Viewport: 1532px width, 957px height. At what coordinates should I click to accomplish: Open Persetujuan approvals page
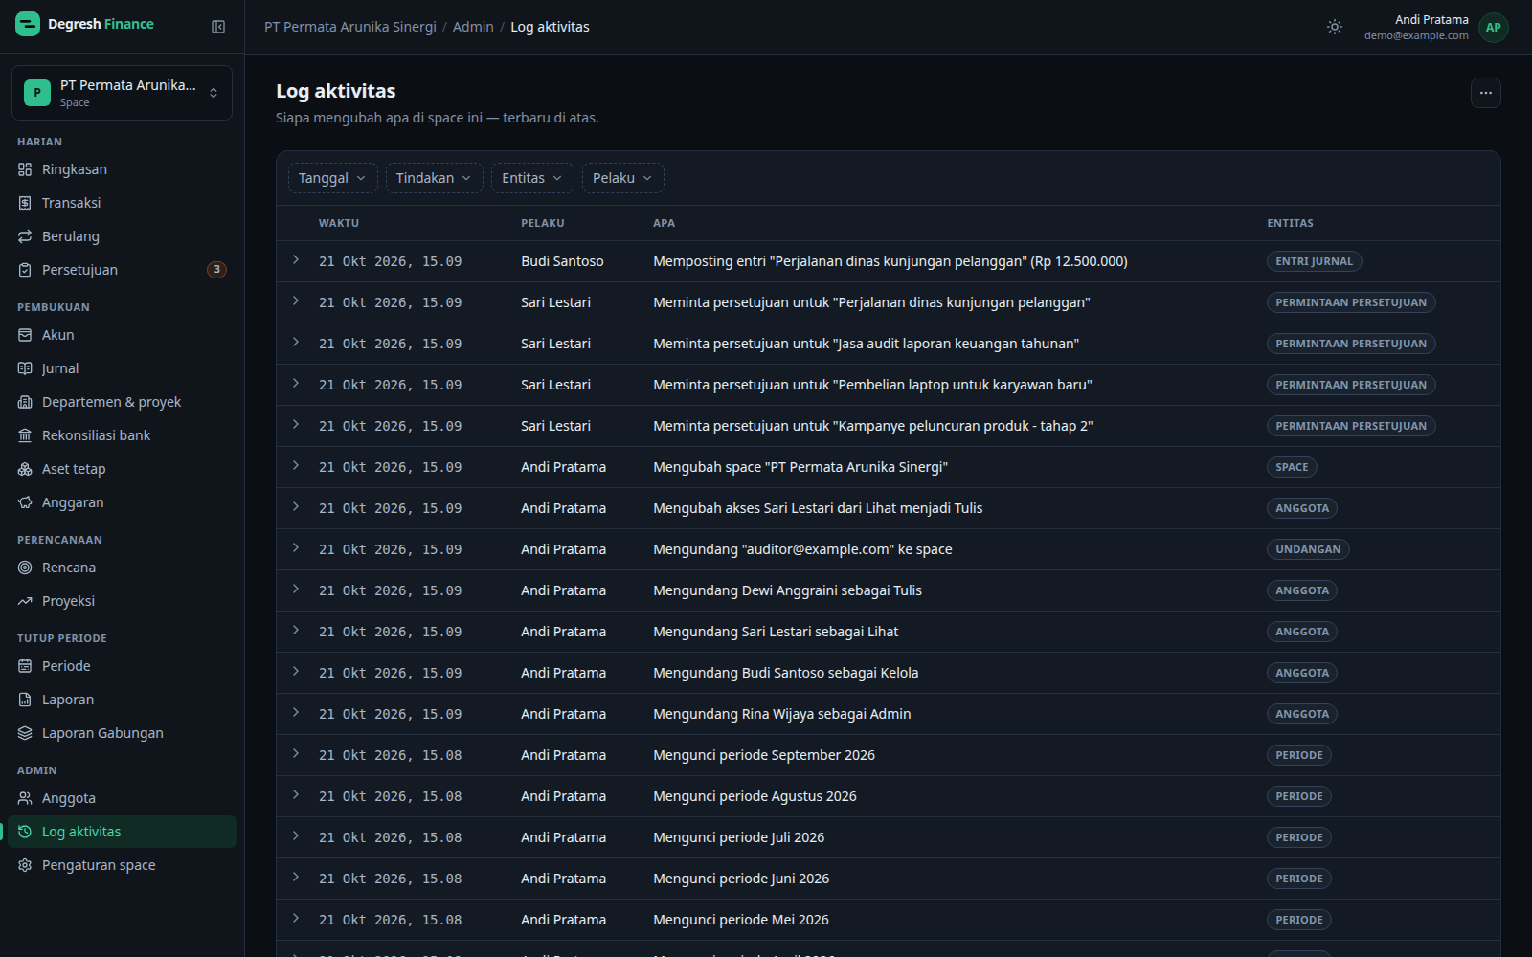click(122, 270)
